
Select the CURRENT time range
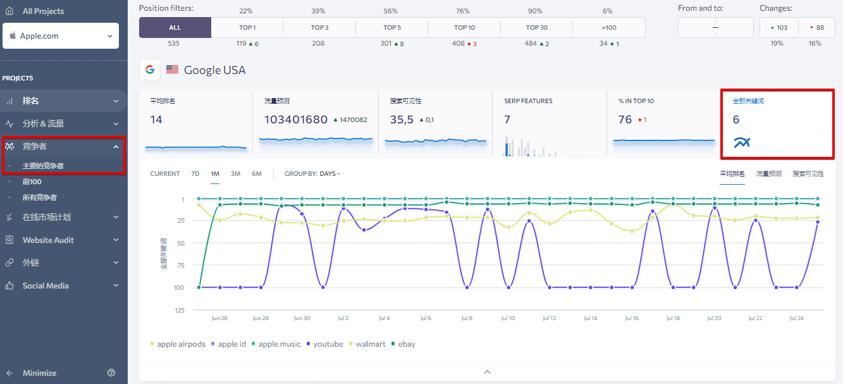(x=165, y=174)
